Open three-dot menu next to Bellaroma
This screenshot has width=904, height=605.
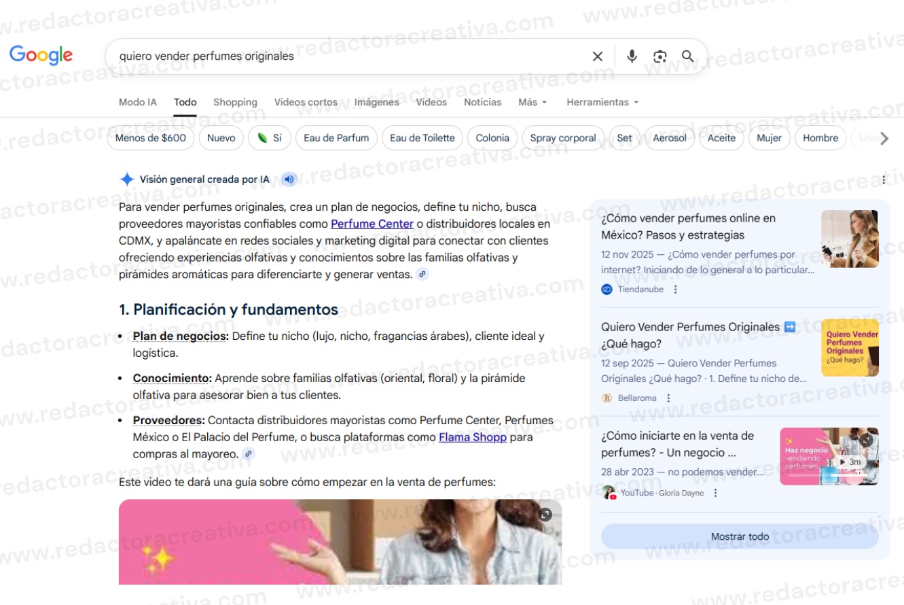(x=668, y=398)
